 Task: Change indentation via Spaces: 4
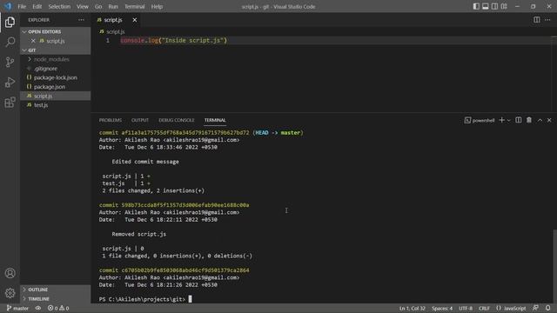(442, 309)
